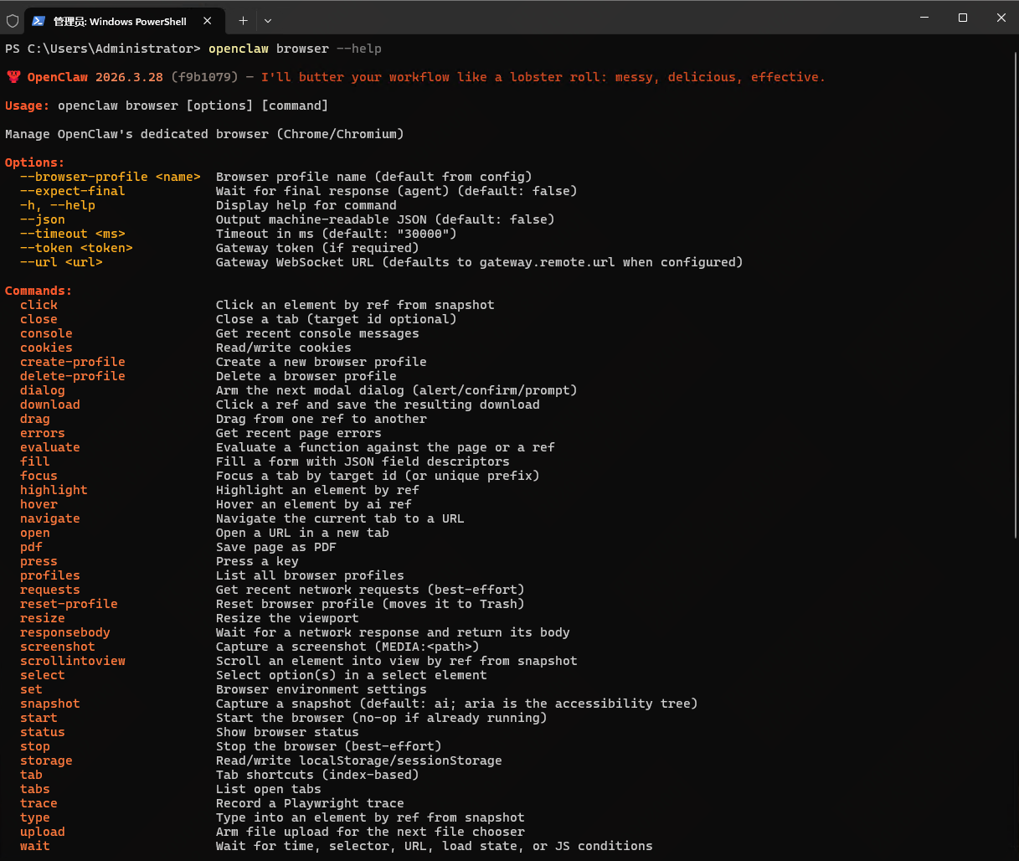Click the 'cookies' command name
1019x861 pixels.
pos(47,348)
